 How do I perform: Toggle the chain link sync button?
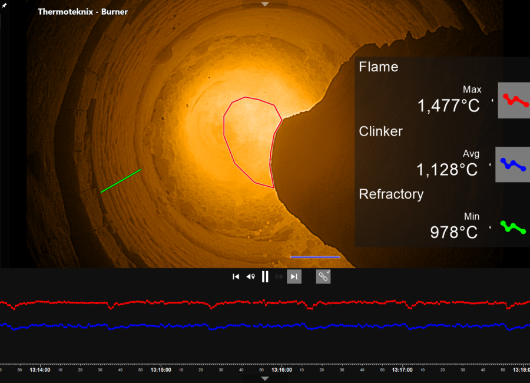click(323, 276)
